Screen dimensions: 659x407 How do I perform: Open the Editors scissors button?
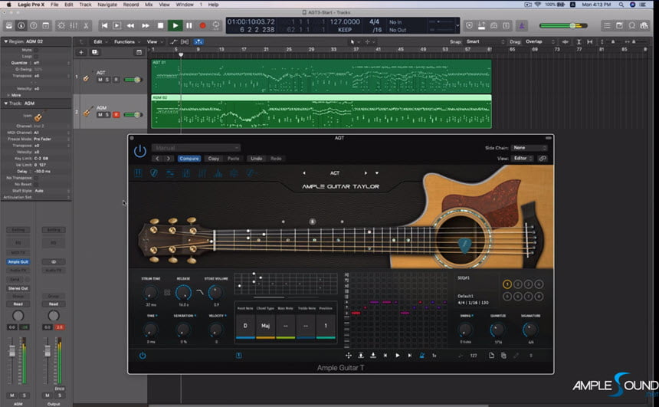point(86,25)
